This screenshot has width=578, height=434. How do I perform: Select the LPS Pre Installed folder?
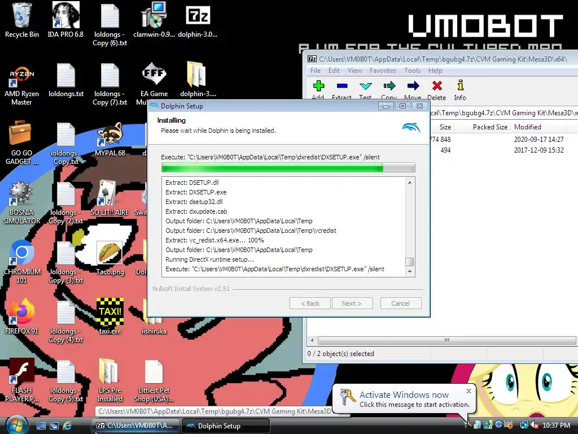(x=110, y=380)
